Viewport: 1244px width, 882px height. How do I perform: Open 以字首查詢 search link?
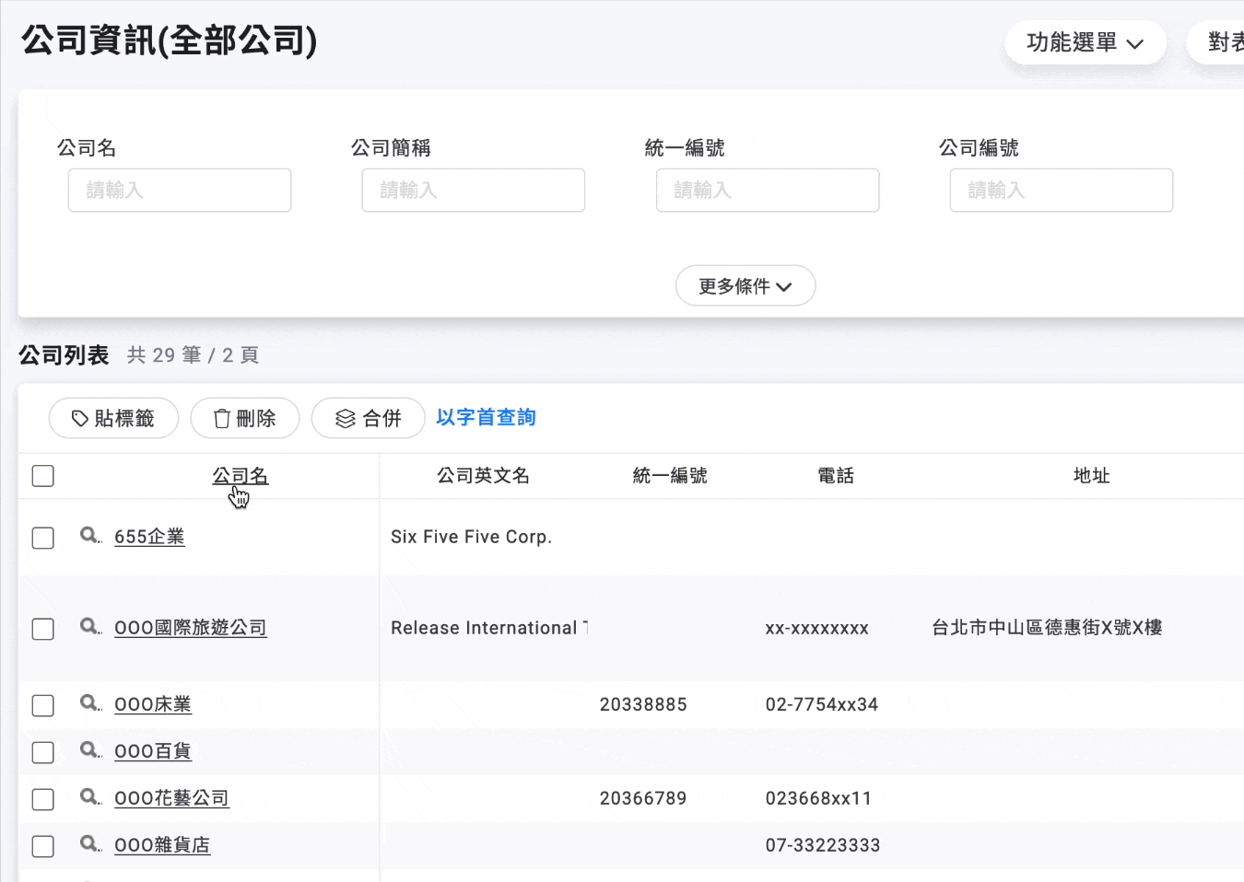point(486,417)
